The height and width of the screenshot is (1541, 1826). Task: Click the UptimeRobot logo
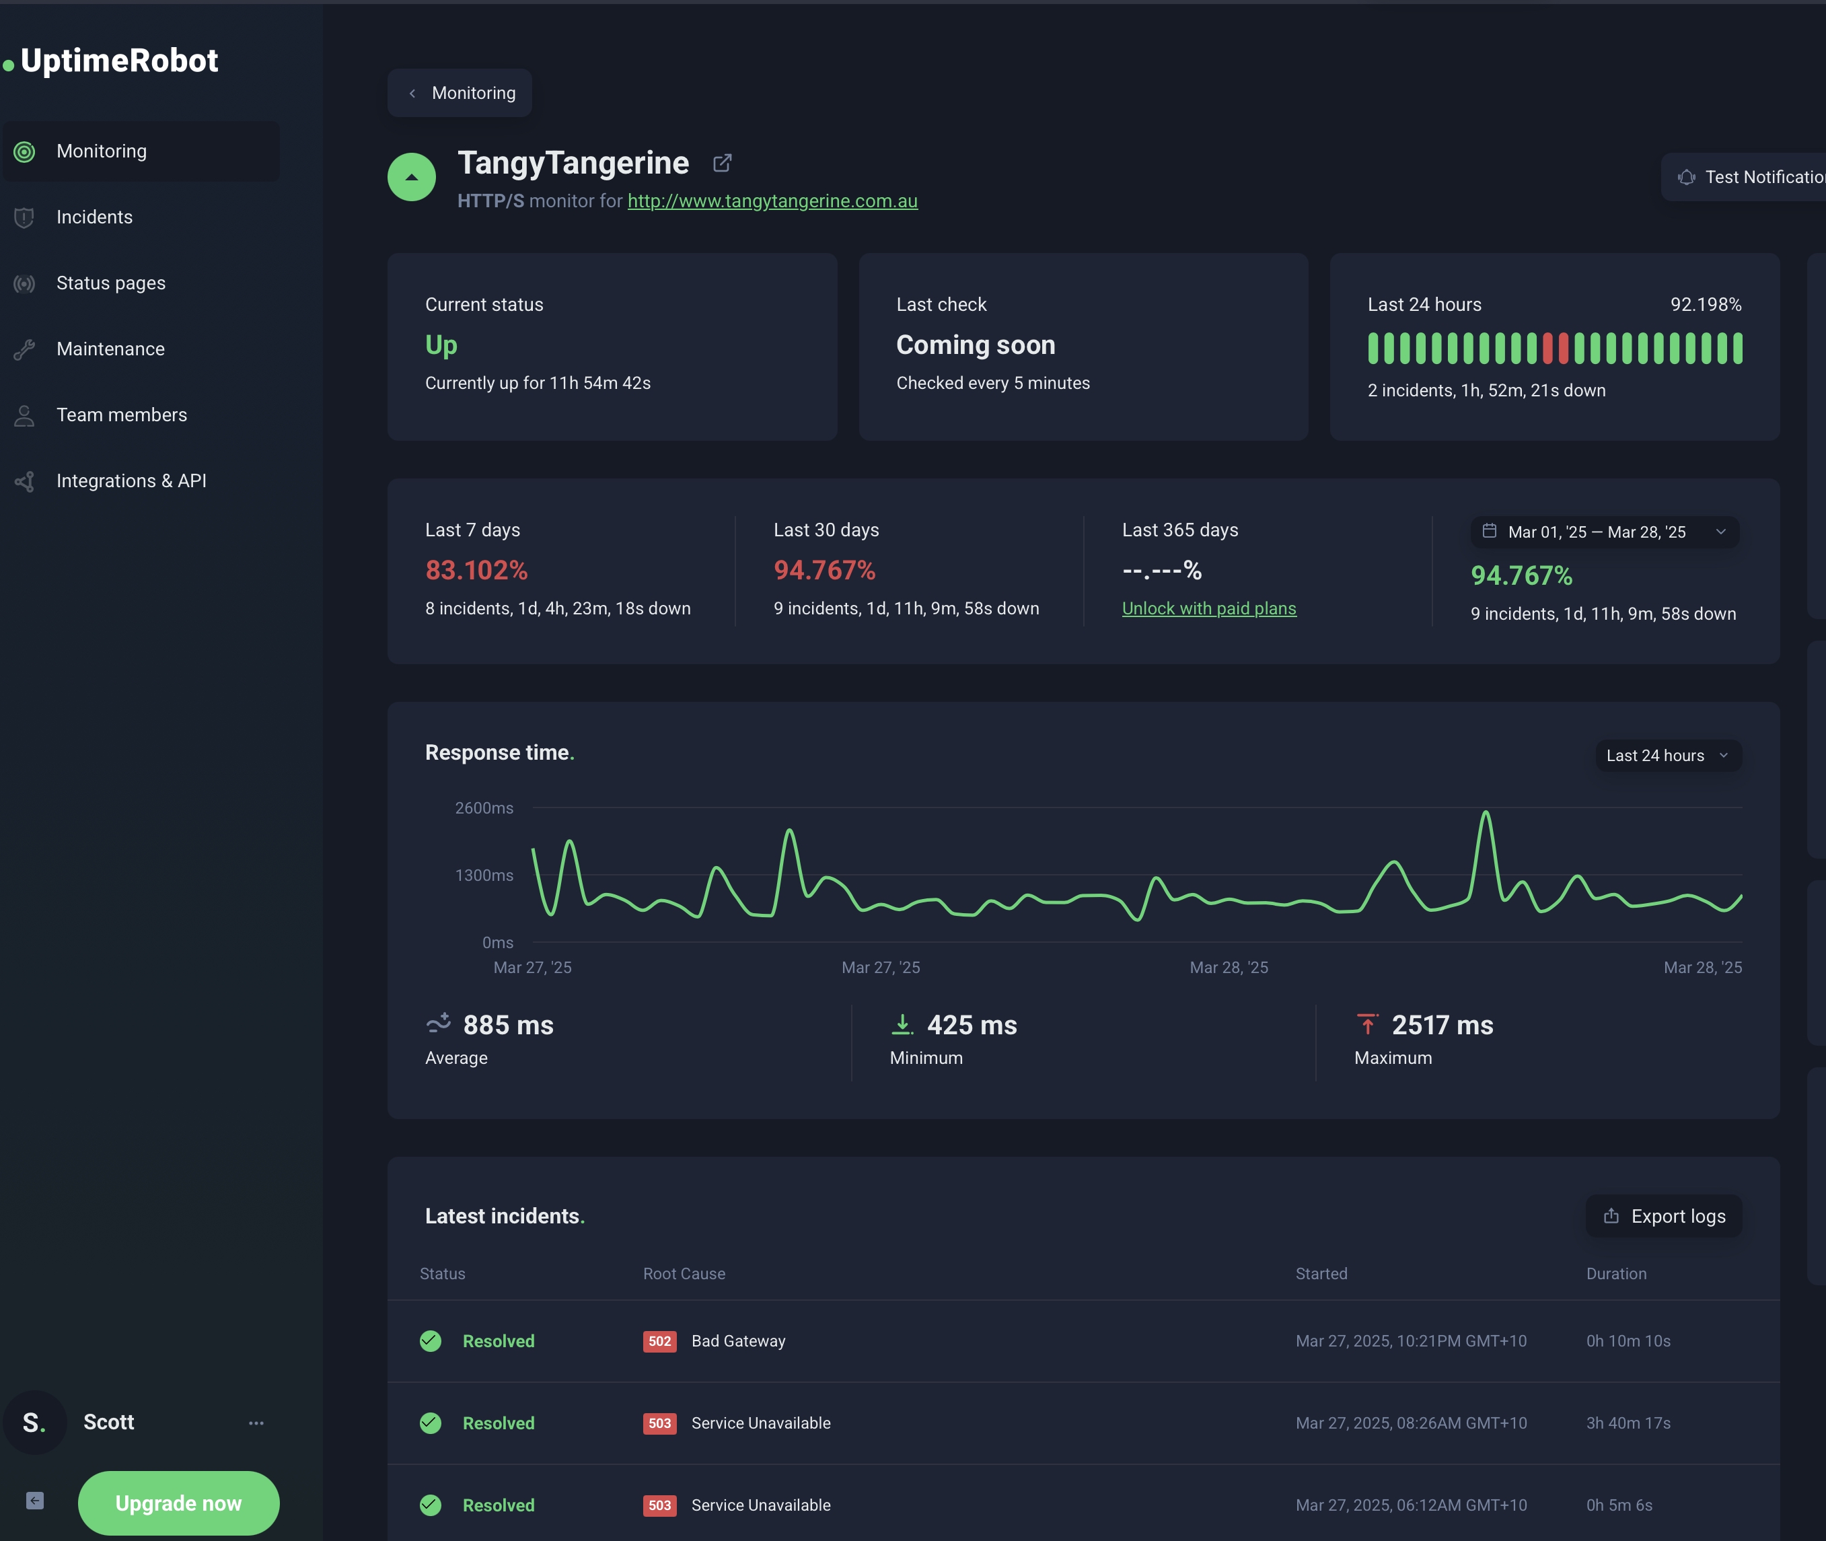111,61
